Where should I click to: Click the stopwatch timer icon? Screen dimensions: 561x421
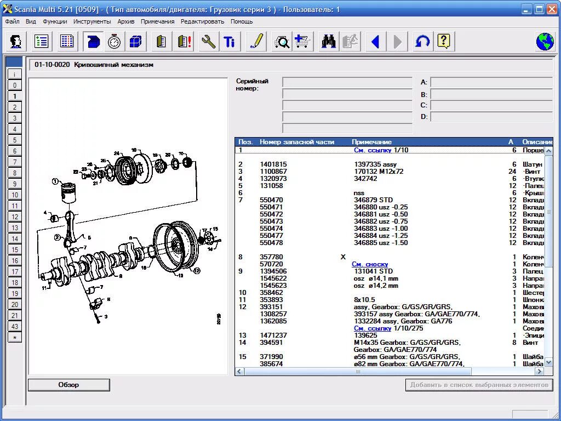[x=114, y=42]
